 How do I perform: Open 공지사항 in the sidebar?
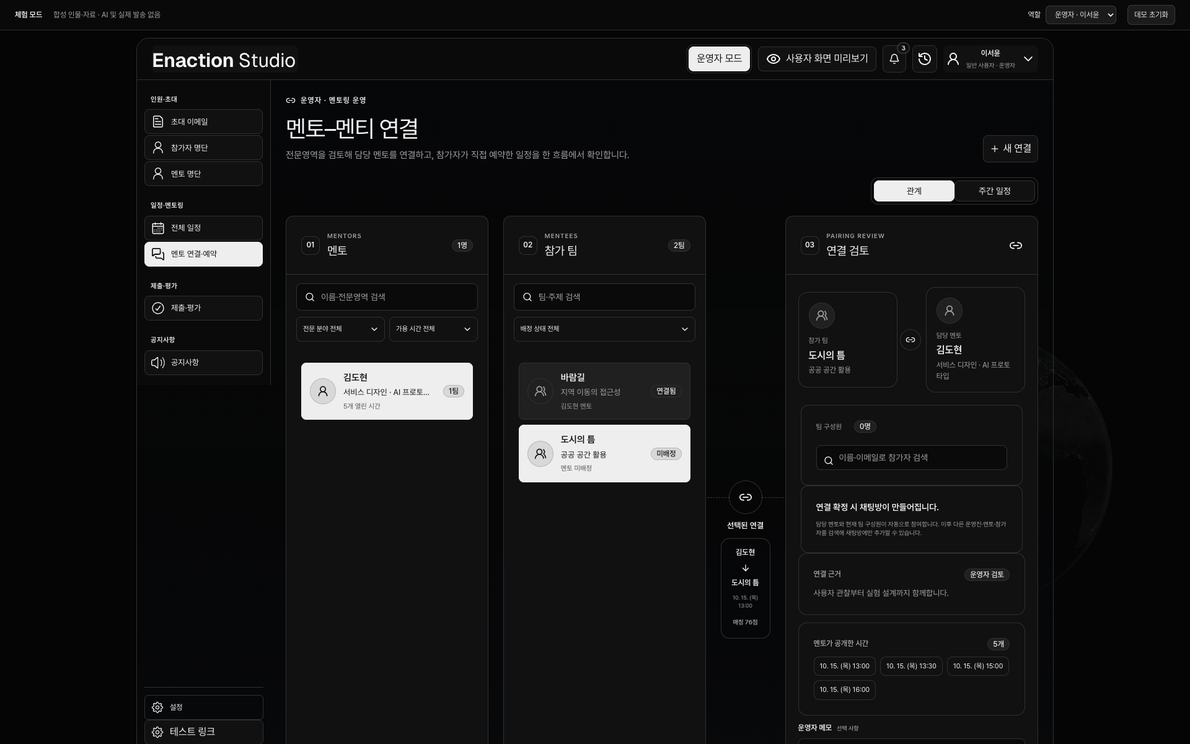click(x=203, y=363)
